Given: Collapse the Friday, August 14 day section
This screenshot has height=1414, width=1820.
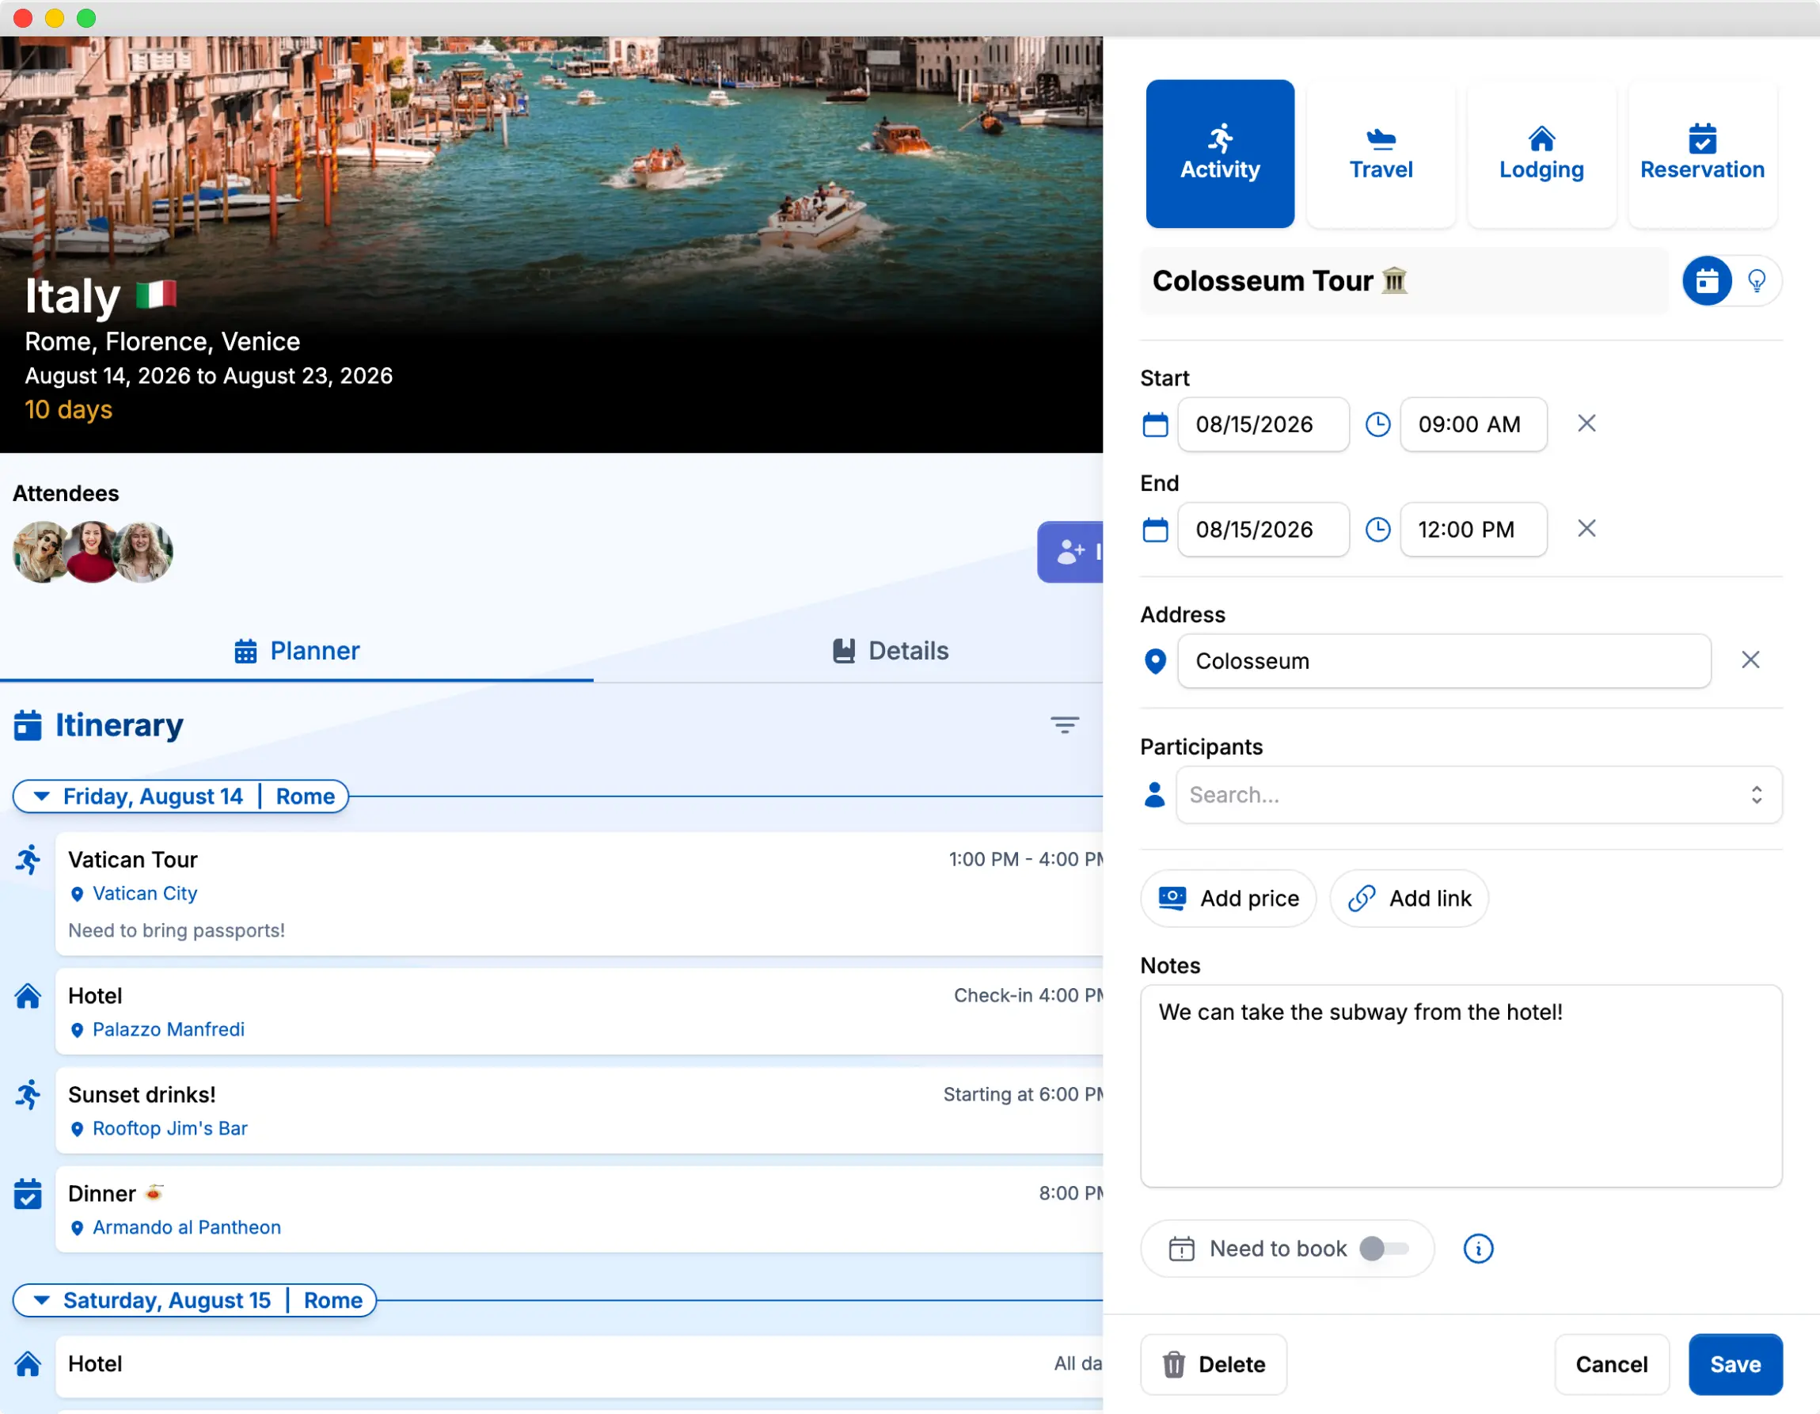Looking at the screenshot, I should (x=40, y=796).
